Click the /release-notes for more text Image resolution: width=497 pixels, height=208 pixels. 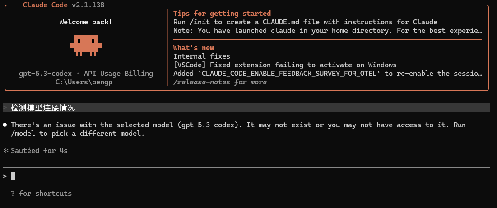click(220, 82)
